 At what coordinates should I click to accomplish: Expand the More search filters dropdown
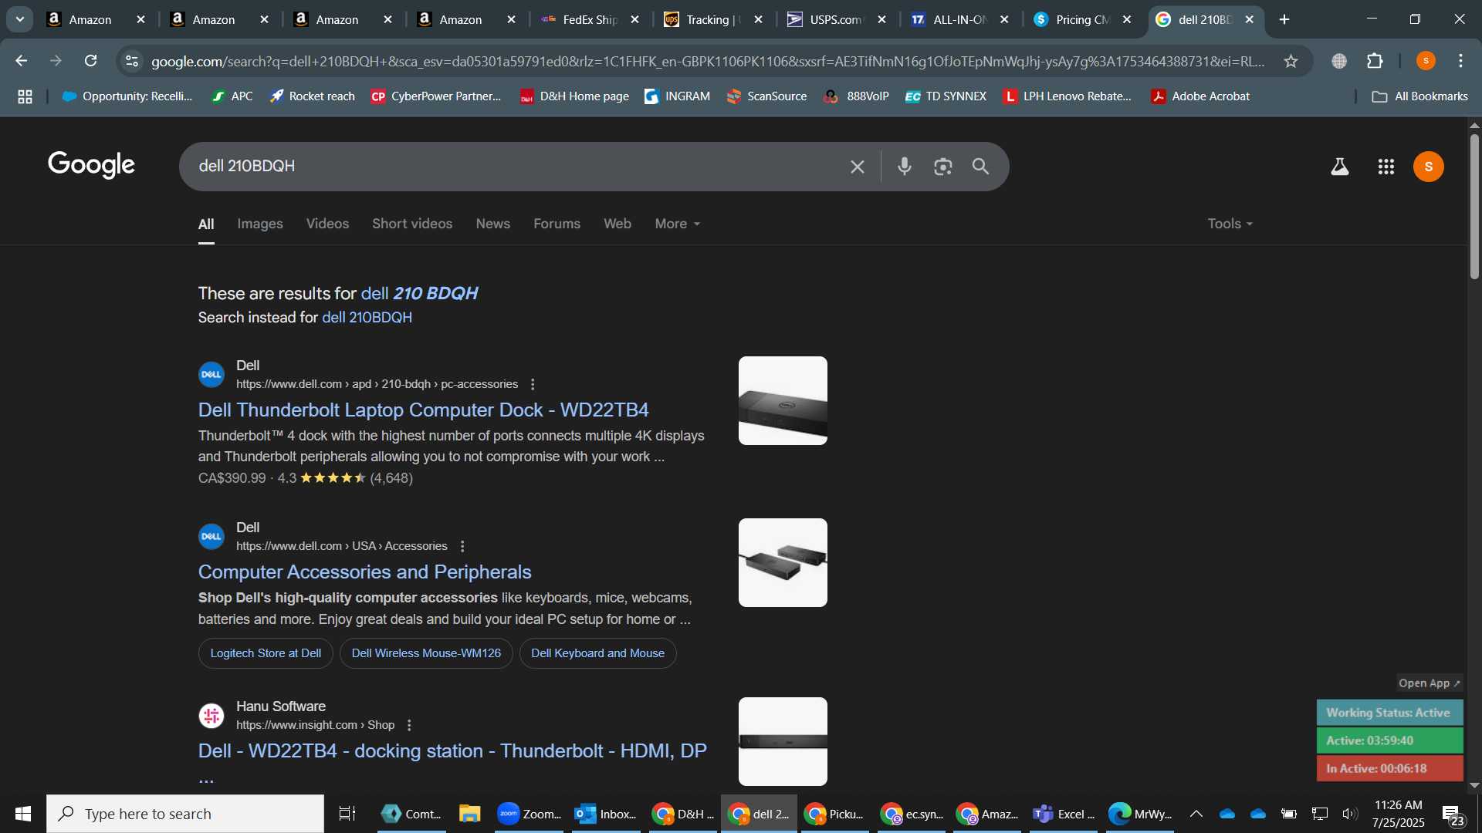tap(678, 224)
